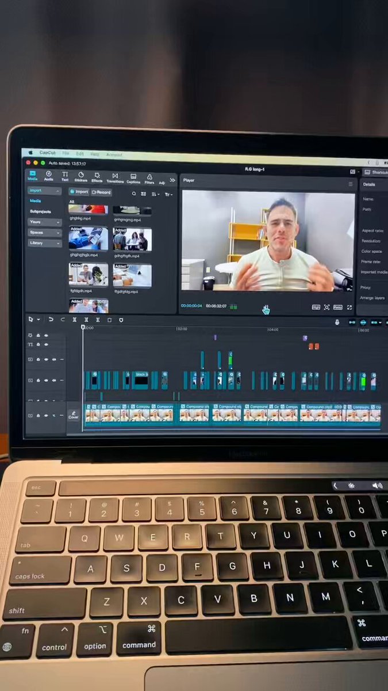Lock the text track
388x691 pixels.
[39, 344]
